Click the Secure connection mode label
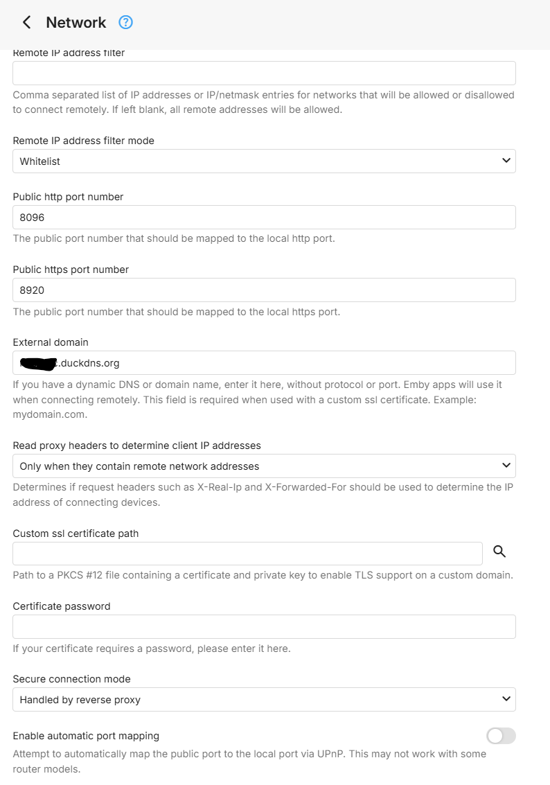Image resolution: width=550 pixels, height=785 pixels. (71, 679)
